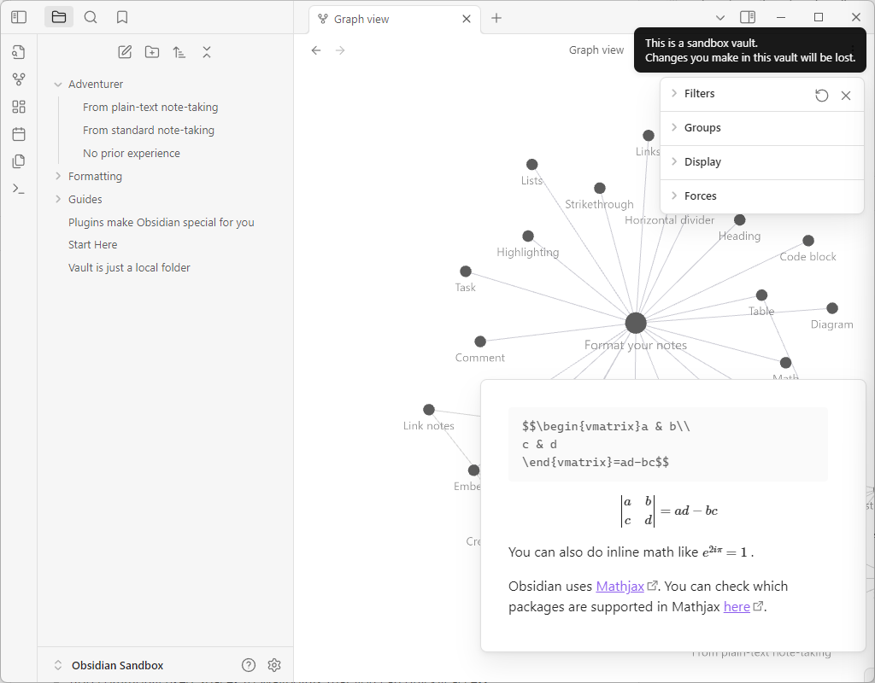The height and width of the screenshot is (683, 875).
Task: Navigate forward arrow in graph view
Action: (x=340, y=50)
